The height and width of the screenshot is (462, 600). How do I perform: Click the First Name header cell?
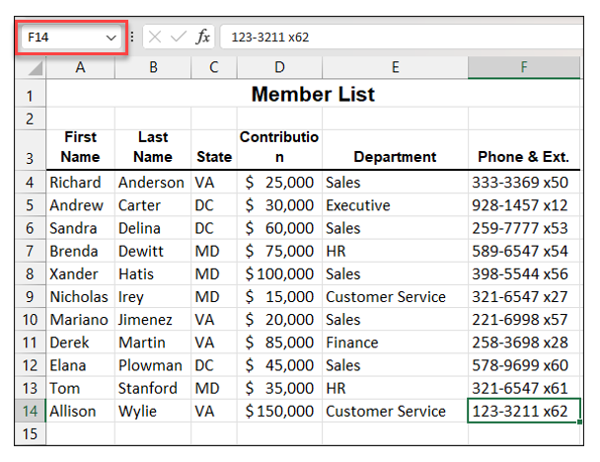point(80,150)
